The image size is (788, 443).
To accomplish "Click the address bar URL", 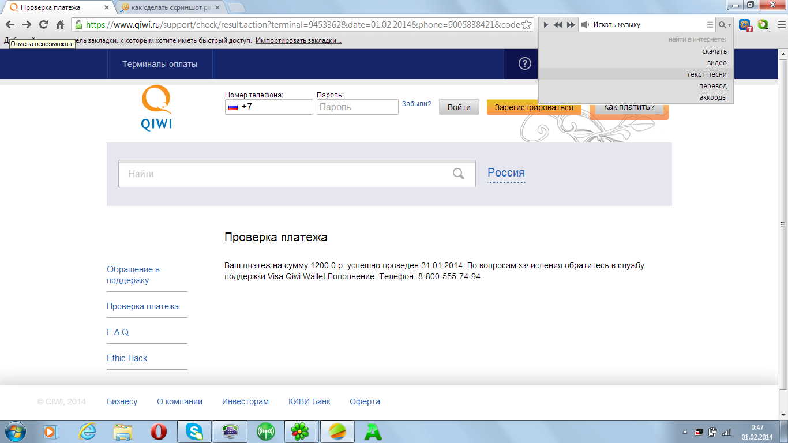I will tap(303, 25).
